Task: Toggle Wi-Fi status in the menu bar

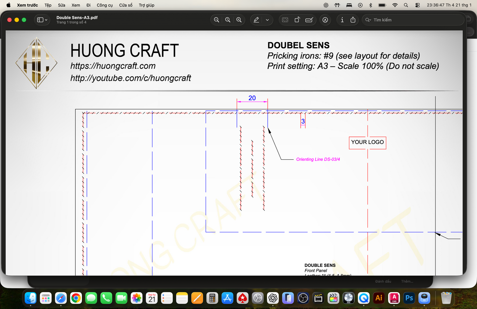Action: pos(394,5)
